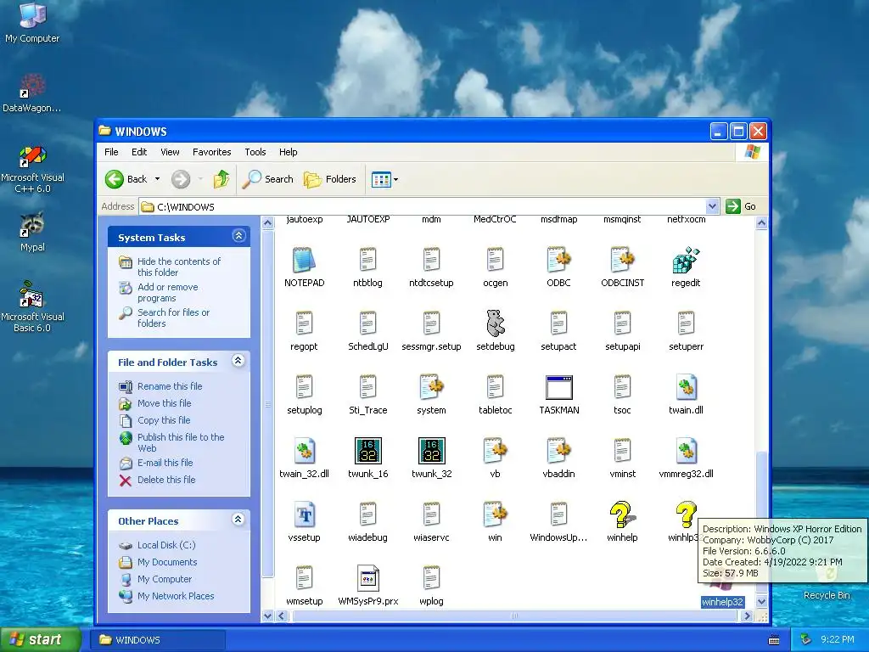Select the wiaservc file icon
The width and height of the screenshot is (869, 652).
431,514
